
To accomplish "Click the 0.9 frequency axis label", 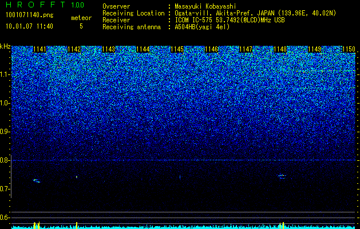I will (x=5, y=132).
